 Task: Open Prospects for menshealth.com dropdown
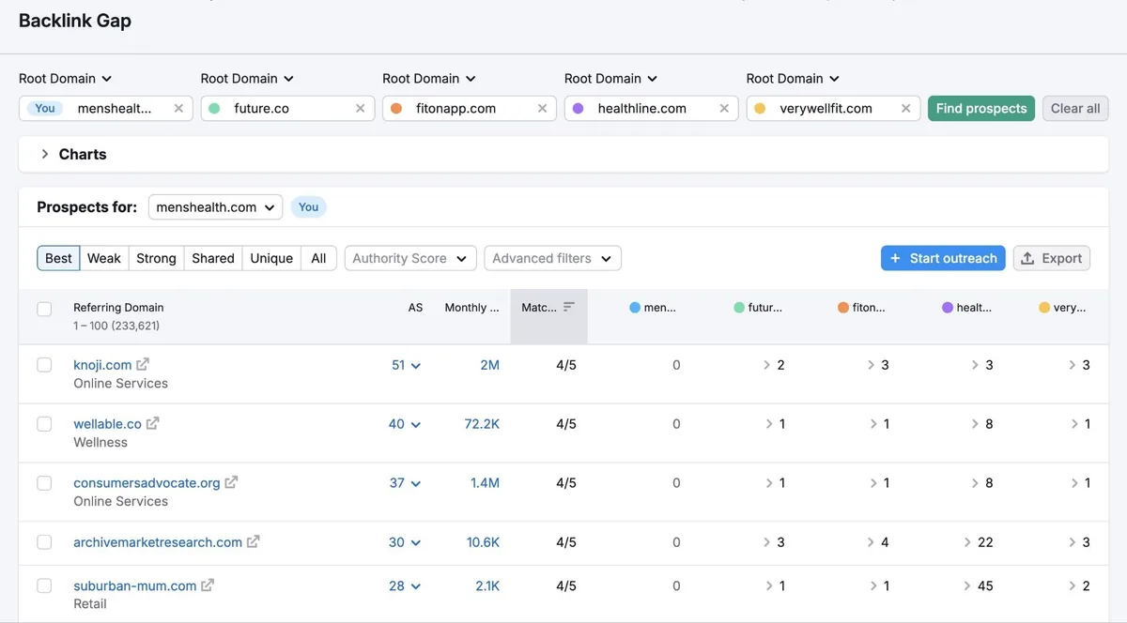coord(215,206)
